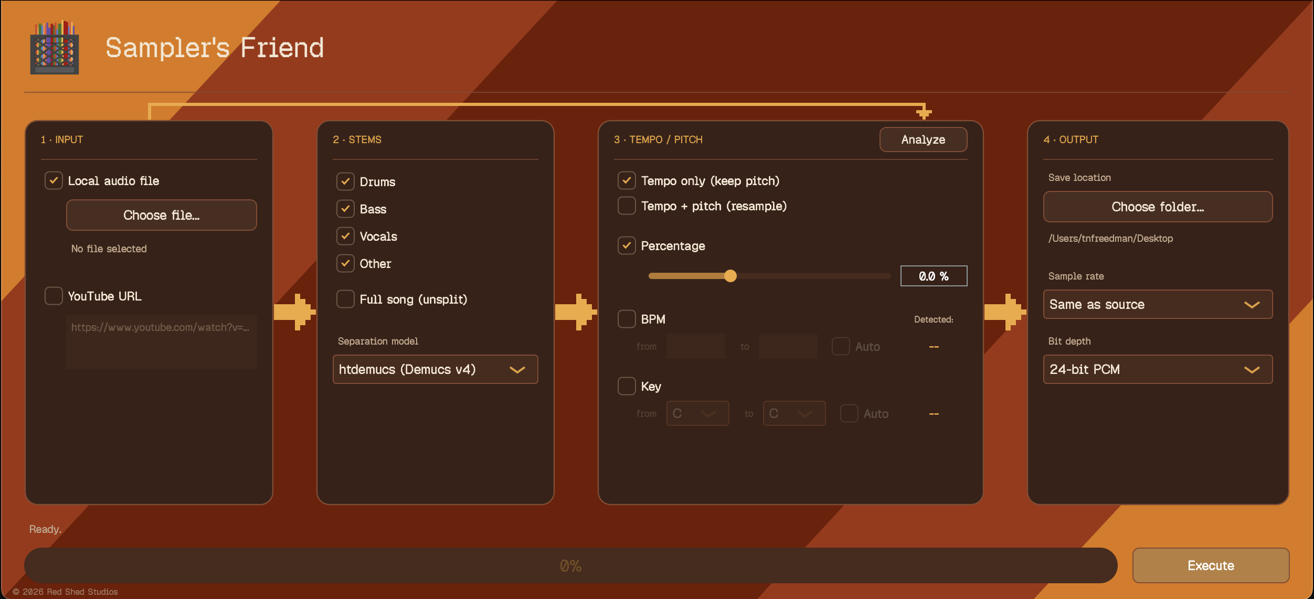Toggle the Key Auto checkbox
1314x599 pixels.
pos(849,413)
